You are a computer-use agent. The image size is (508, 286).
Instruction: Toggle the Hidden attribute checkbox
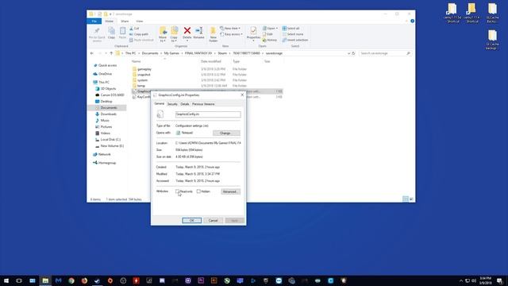[198, 191]
